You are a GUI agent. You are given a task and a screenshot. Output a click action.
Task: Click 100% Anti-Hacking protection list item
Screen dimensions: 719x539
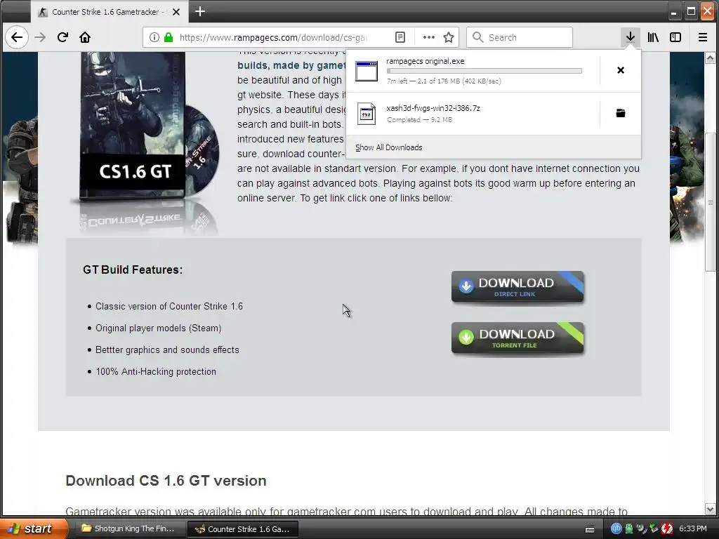coord(156,372)
